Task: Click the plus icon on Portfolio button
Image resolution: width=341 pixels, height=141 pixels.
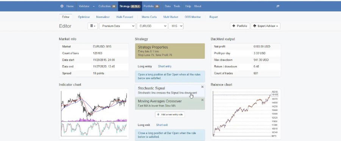Action: coord(234,26)
